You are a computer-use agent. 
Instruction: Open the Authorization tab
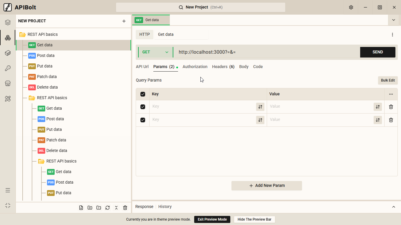[195, 67]
